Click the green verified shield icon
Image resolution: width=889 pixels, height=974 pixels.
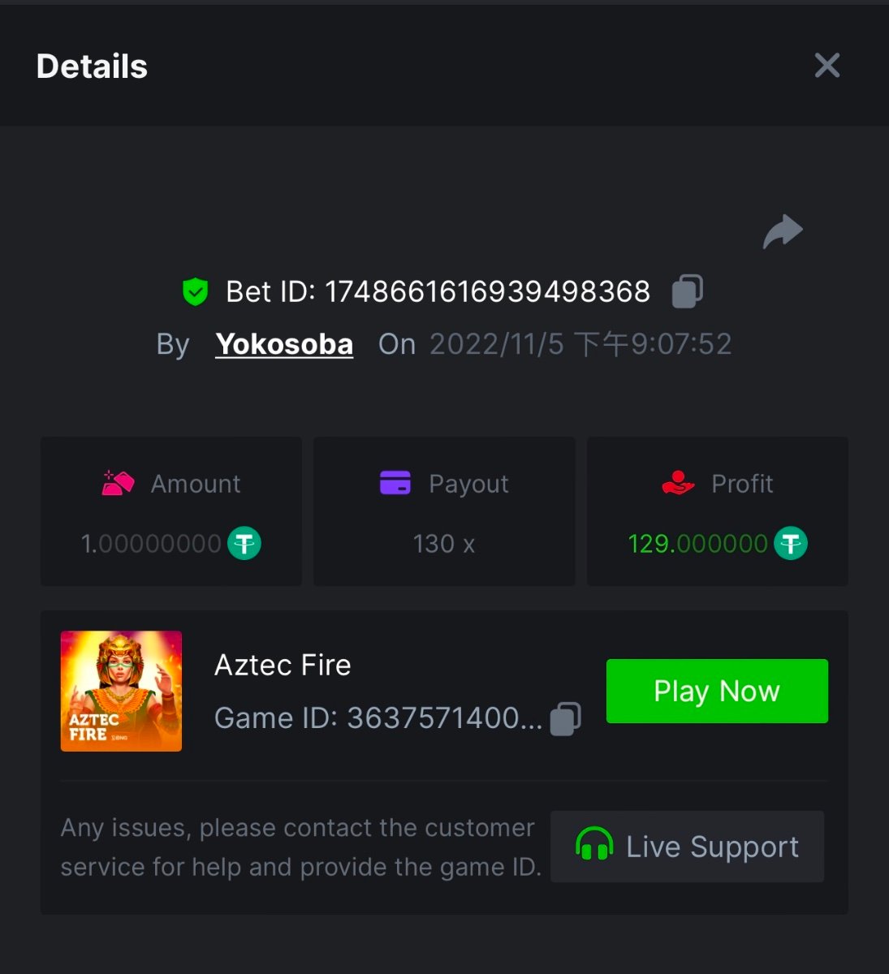click(x=196, y=291)
